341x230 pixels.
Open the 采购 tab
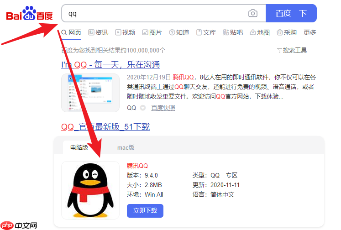287,32
